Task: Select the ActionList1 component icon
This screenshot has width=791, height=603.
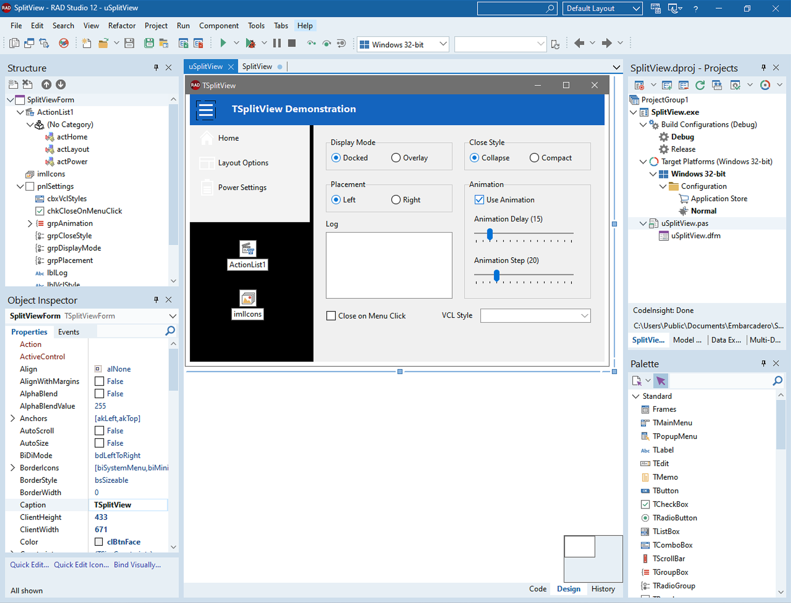Action: [248, 249]
